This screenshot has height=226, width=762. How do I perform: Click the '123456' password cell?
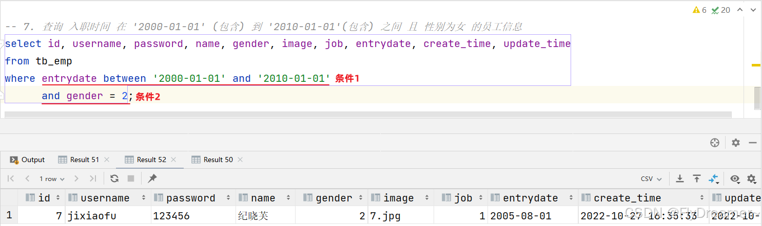[x=193, y=216]
